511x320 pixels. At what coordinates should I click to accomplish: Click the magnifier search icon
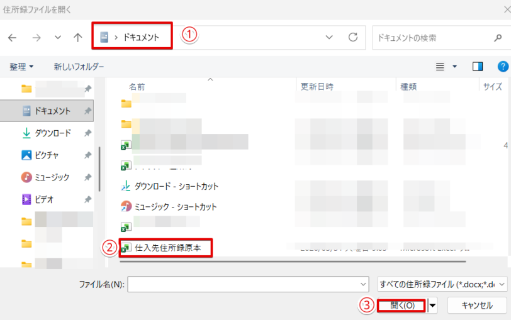pos(498,38)
